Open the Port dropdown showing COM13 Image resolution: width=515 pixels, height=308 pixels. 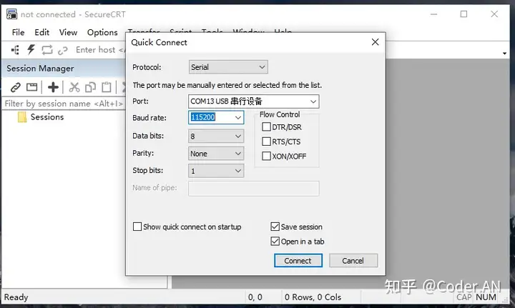tap(253, 101)
